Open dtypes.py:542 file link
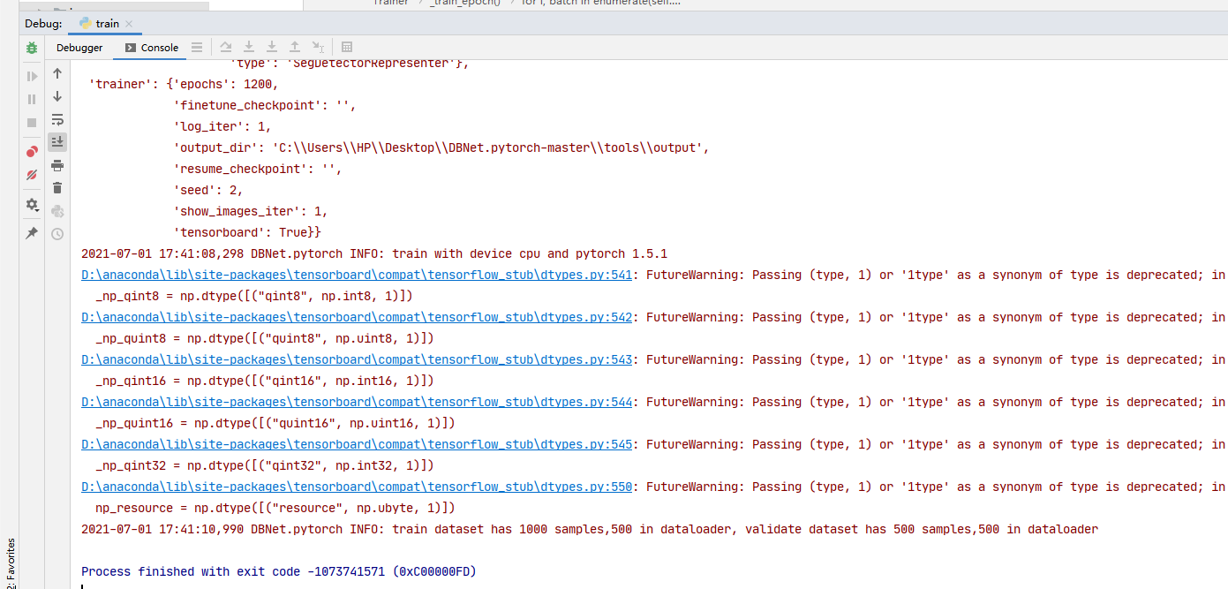1228x589 pixels. [x=357, y=317]
